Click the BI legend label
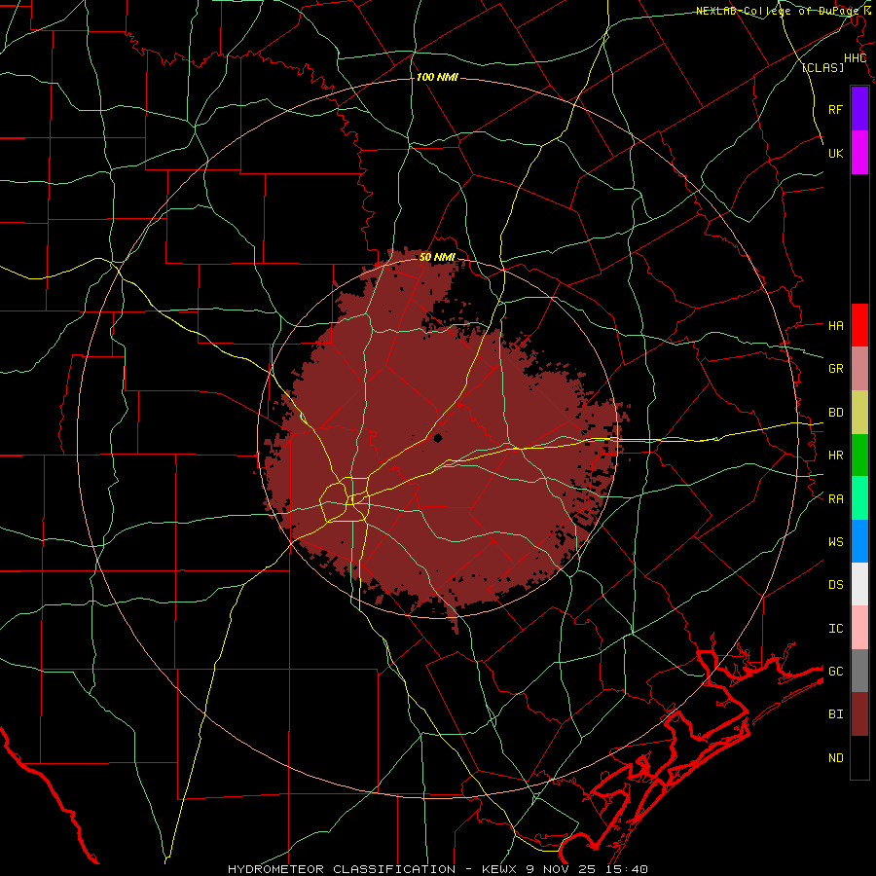This screenshot has width=876, height=876. coord(835,714)
